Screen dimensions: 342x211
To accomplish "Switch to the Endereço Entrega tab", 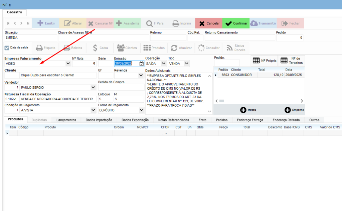I will [x=250, y=120].
